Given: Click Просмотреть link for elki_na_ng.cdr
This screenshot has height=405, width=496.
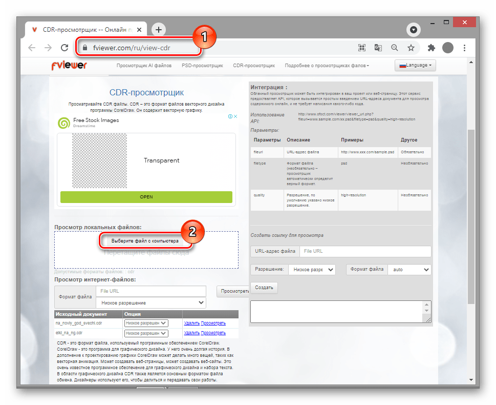Looking at the screenshot, I should [213, 333].
